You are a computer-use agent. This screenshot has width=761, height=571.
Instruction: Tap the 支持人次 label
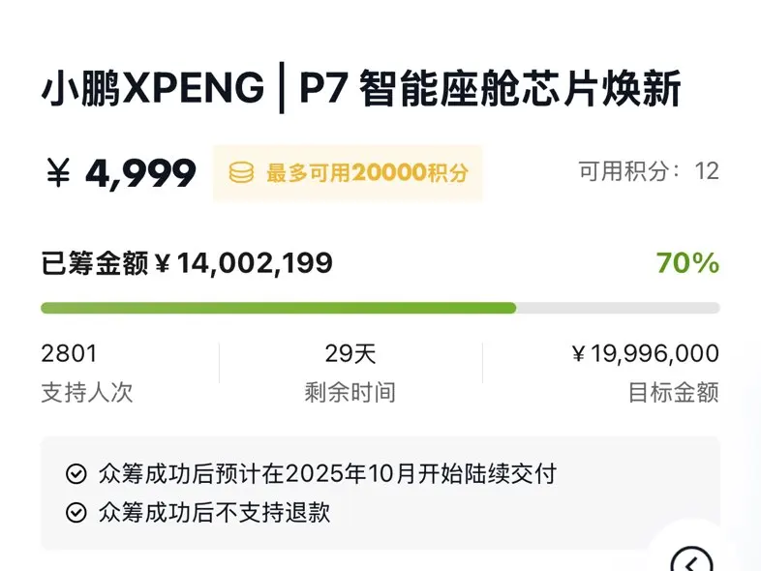[87, 392]
